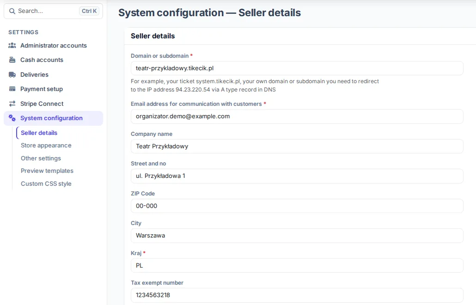Click the Payment setup card icon
The image size is (476, 305).
[12, 89]
